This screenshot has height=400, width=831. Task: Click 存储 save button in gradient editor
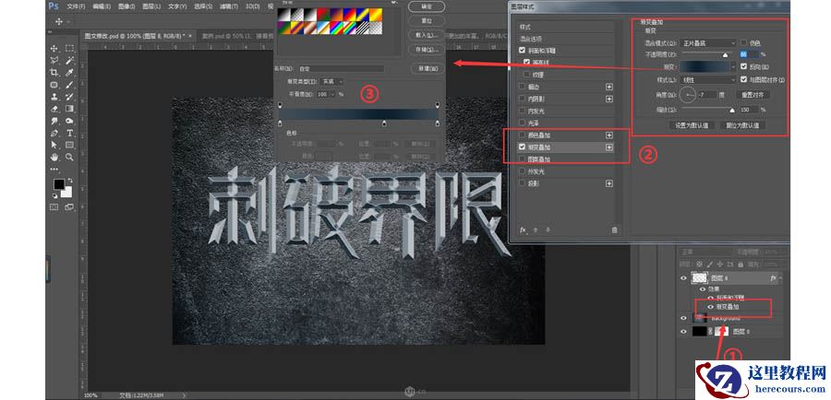coord(427,49)
